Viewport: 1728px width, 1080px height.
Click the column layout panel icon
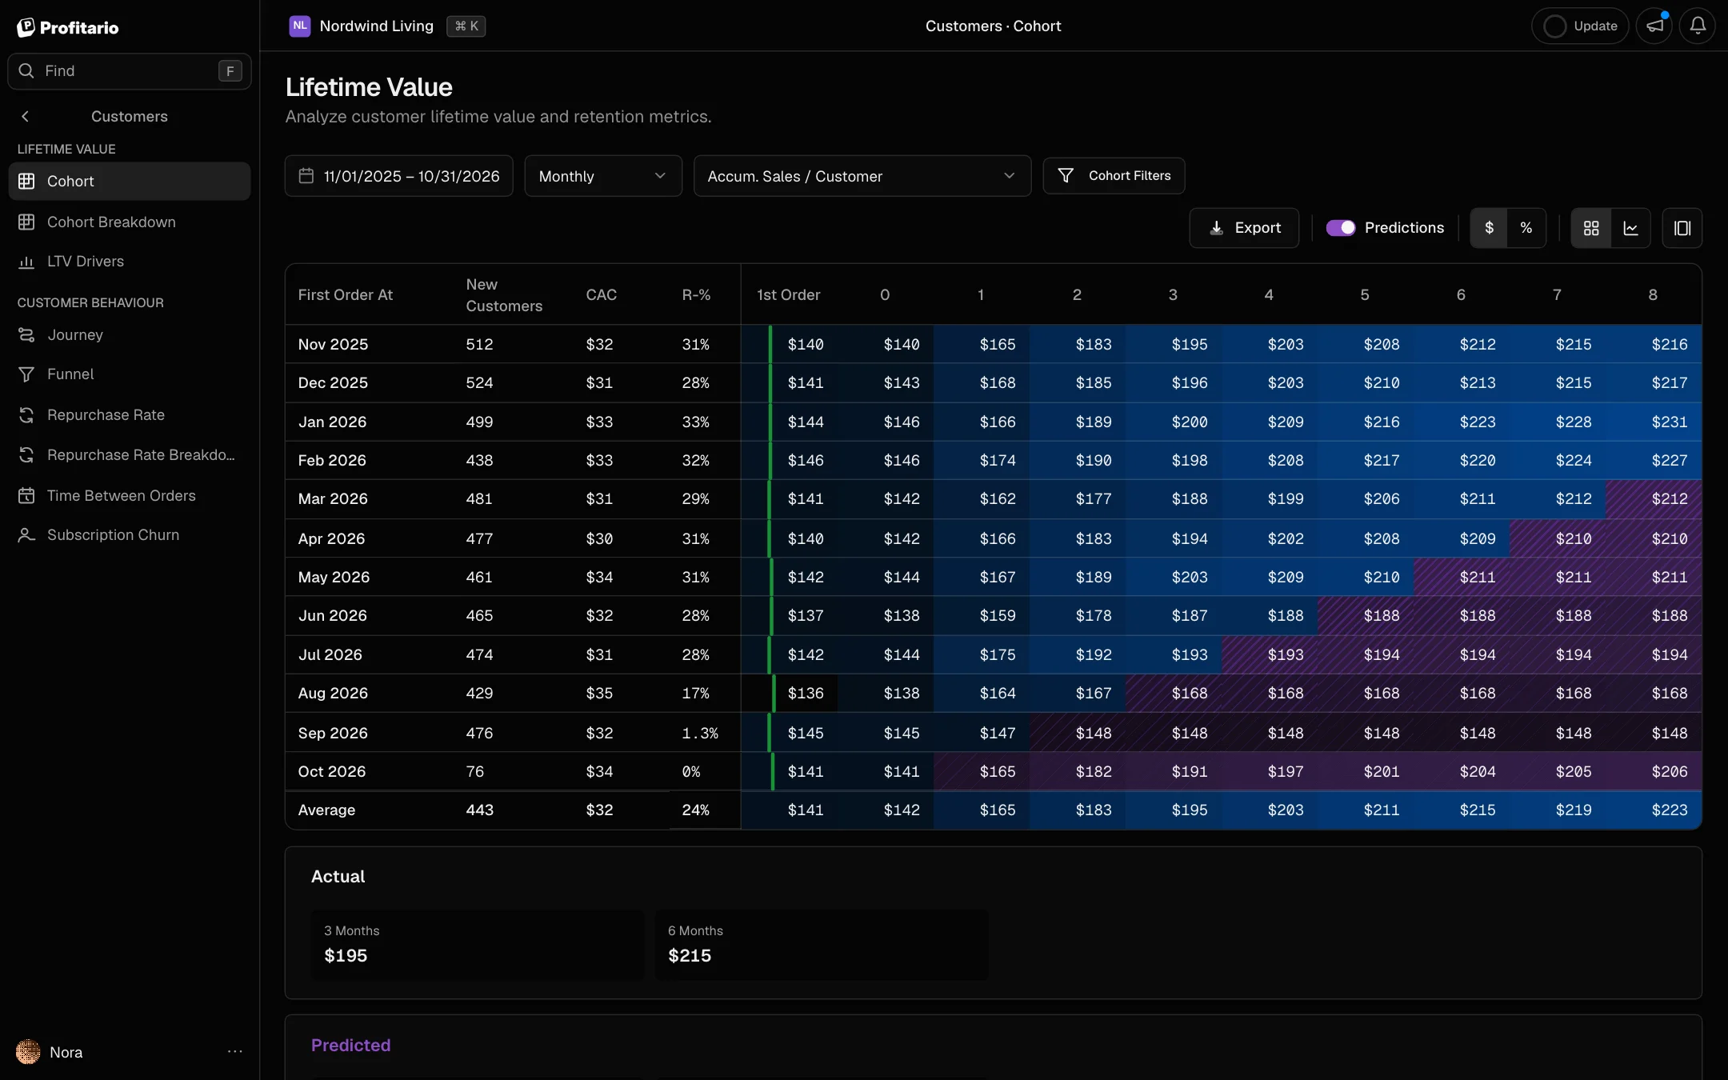click(1682, 229)
